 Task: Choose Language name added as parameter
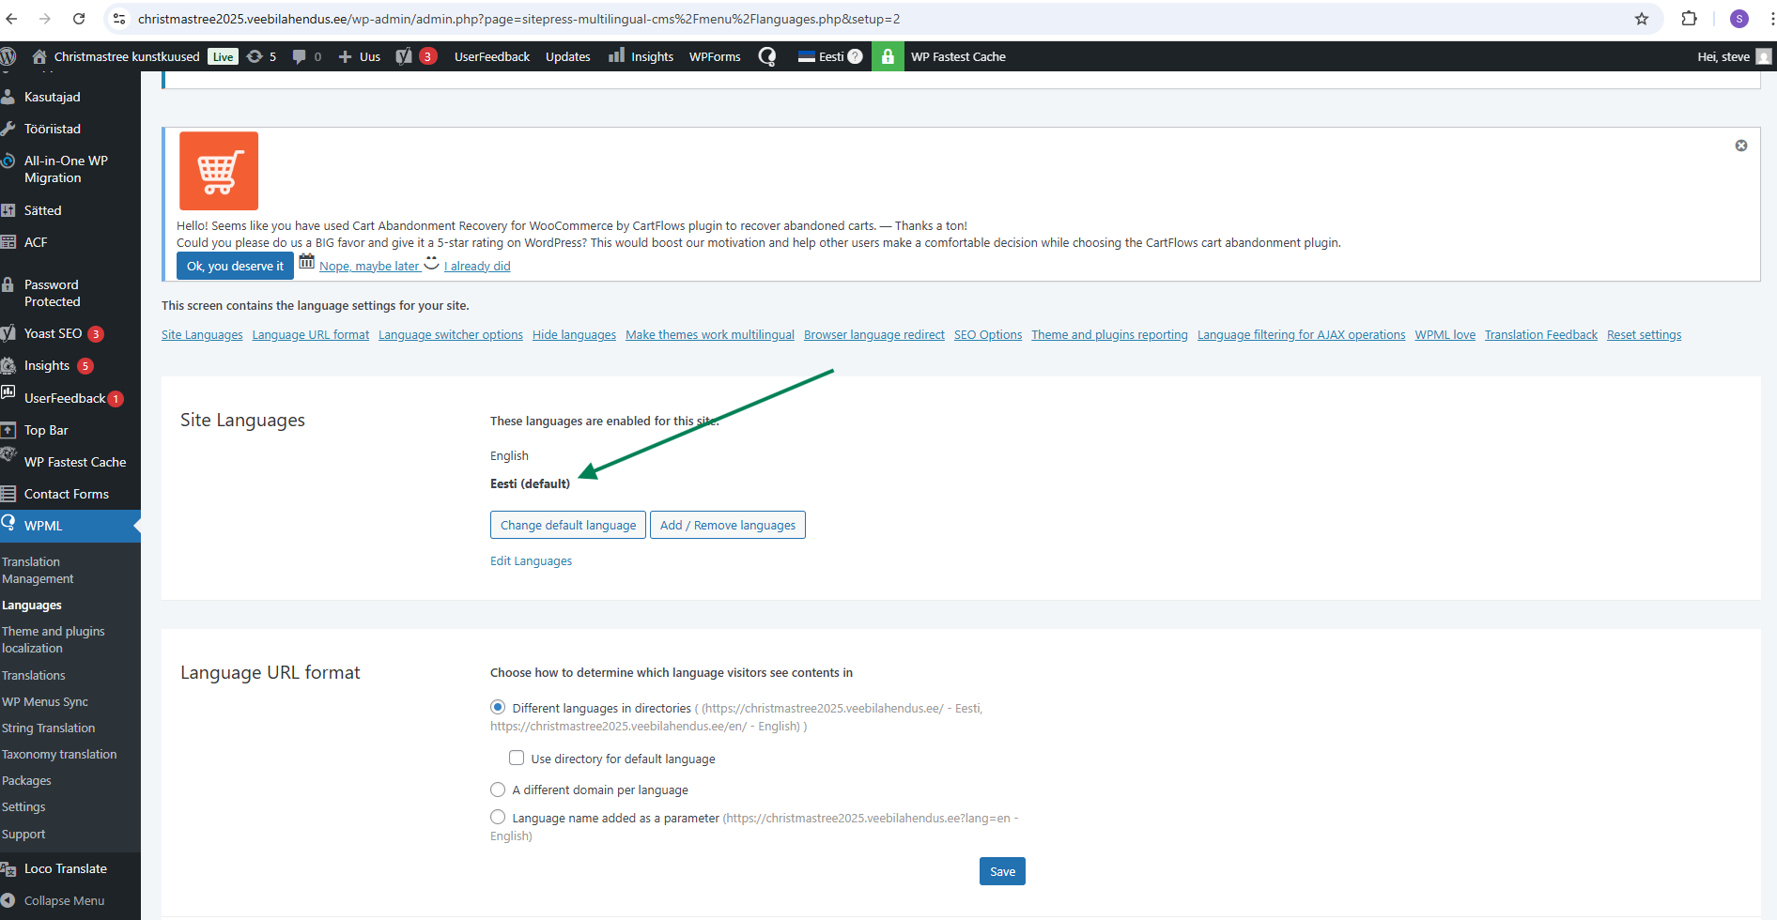pos(498,818)
